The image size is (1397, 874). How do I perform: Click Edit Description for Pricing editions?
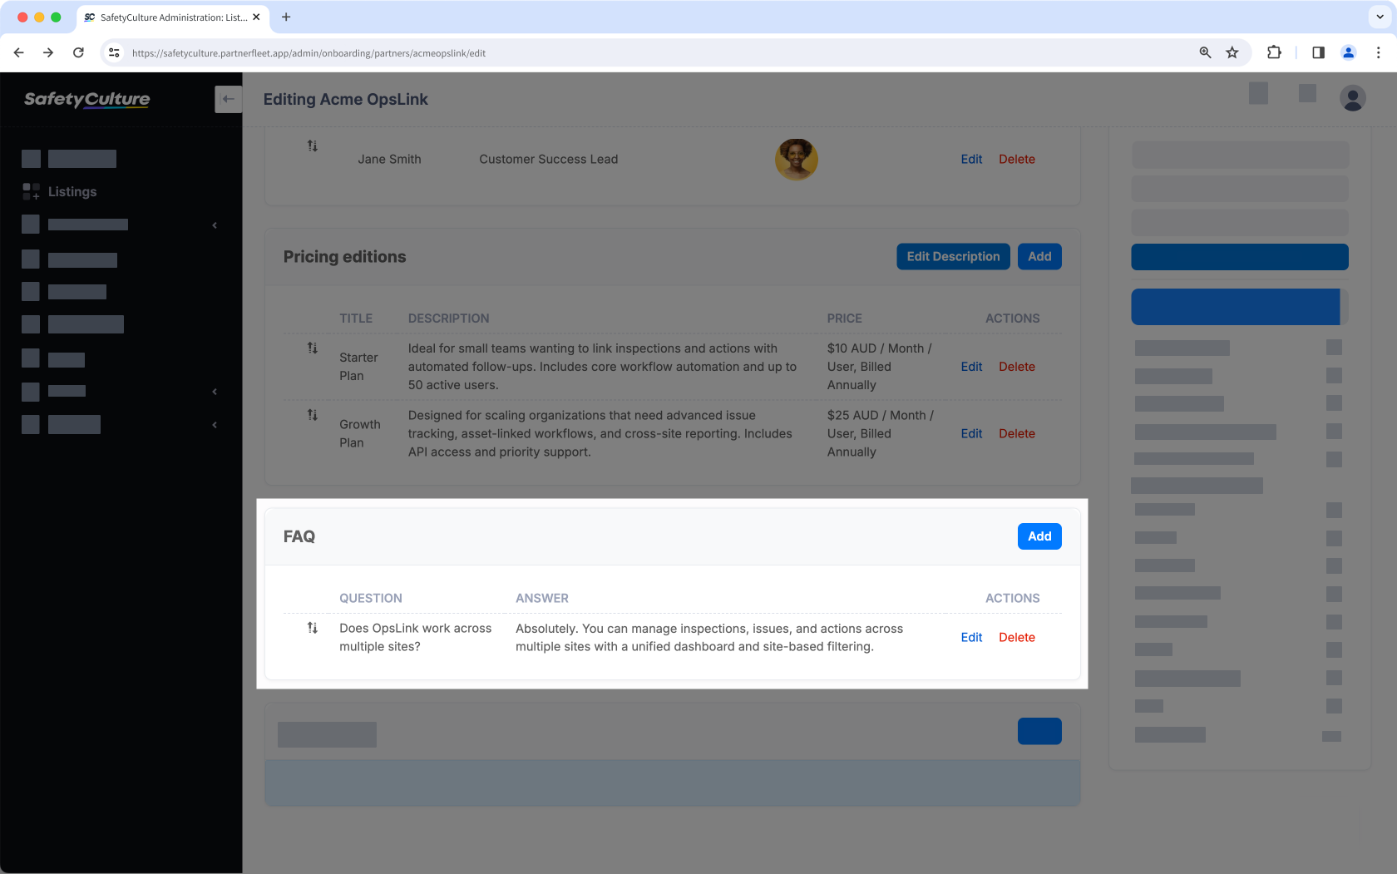(x=953, y=256)
